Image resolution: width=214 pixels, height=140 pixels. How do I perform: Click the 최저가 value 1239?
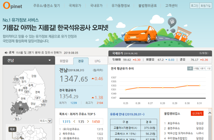click(x=74, y=103)
